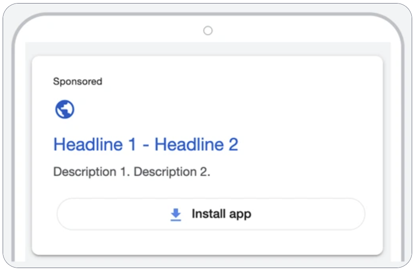Open the Headline 1 - Headline 2 link
This screenshot has width=417, height=272.
(x=146, y=144)
